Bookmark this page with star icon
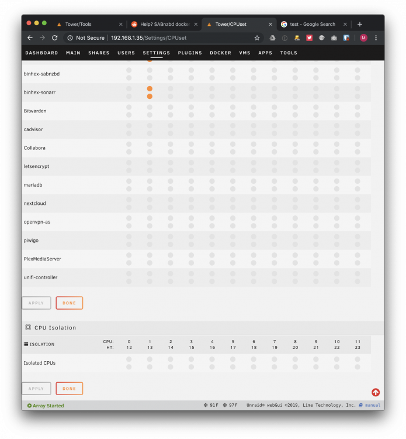The image size is (406, 439). (x=257, y=38)
